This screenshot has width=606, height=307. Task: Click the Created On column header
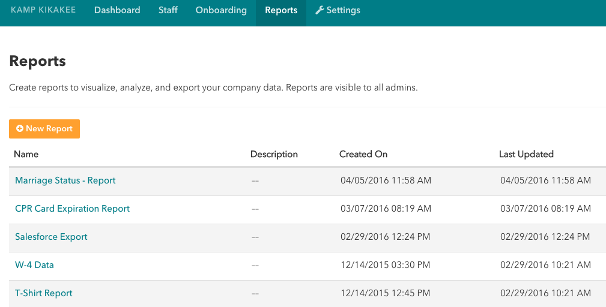click(x=363, y=154)
